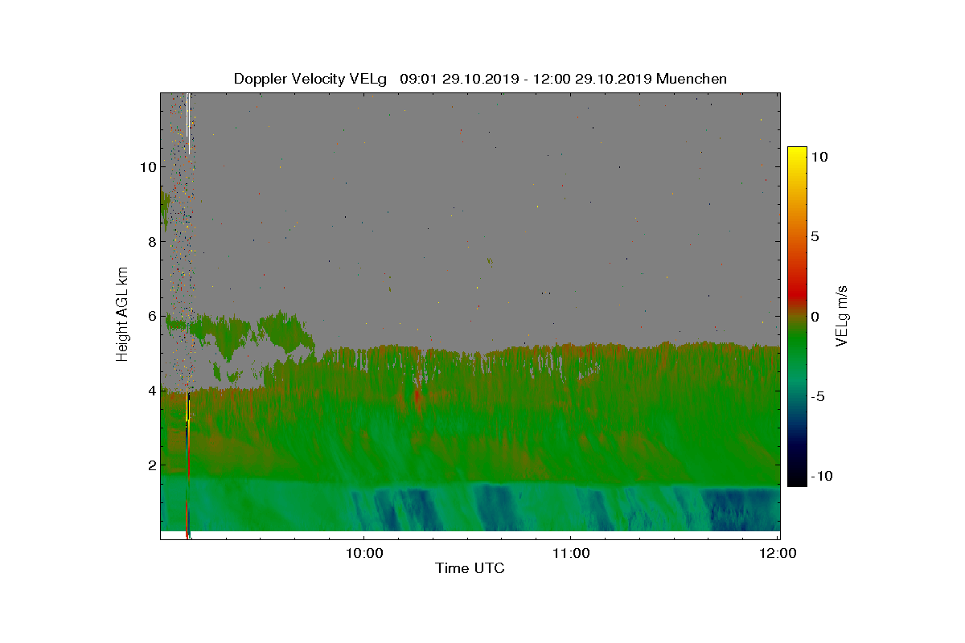Screen dimensions: 965x643
Task: Click the '11:00' time axis label
Action: (570, 553)
